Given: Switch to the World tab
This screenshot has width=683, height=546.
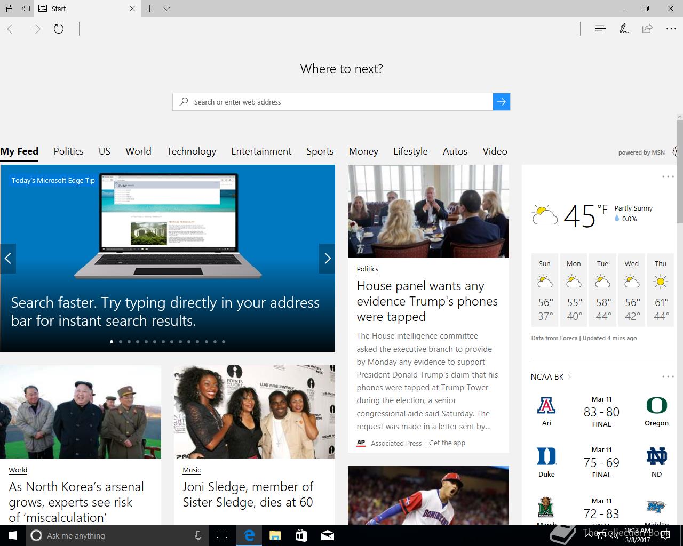Looking at the screenshot, I should point(138,151).
